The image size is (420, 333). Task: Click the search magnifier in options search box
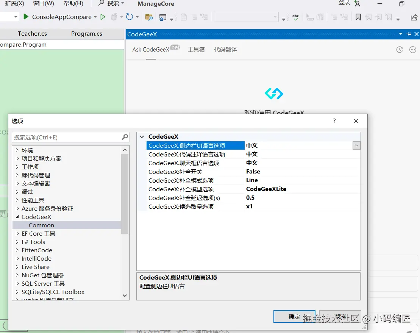[x=125, y=137]
